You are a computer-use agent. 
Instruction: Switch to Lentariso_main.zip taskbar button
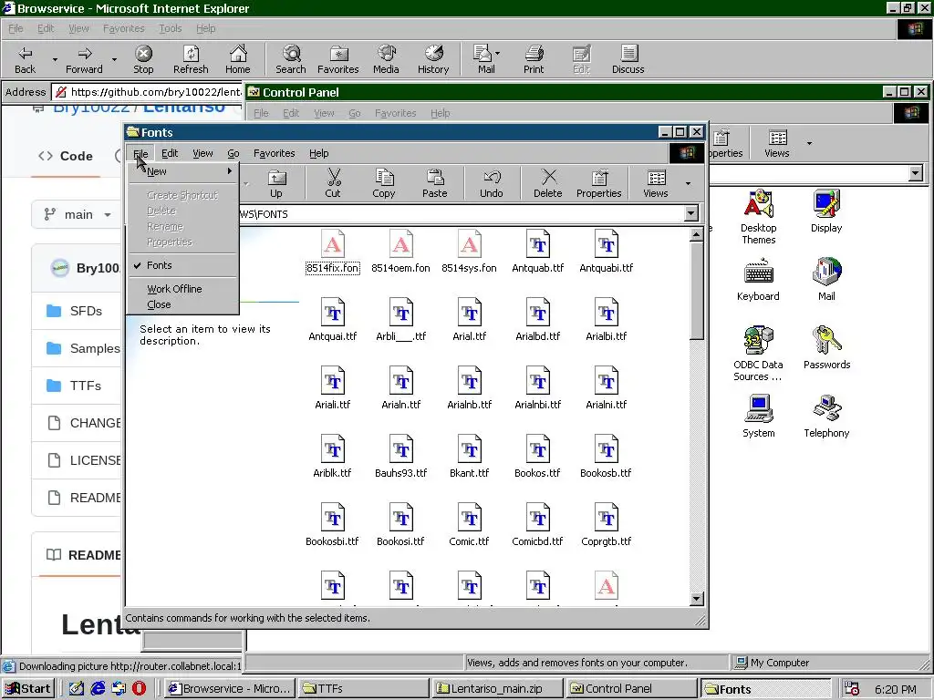pyautogui.click(x=497, y=689)
